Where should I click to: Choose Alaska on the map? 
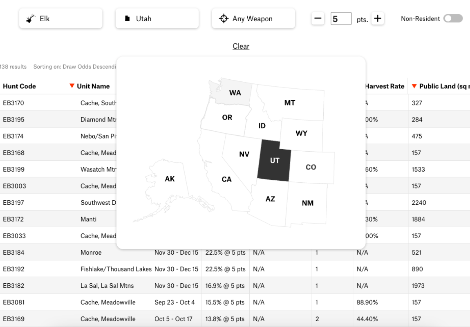170,179
